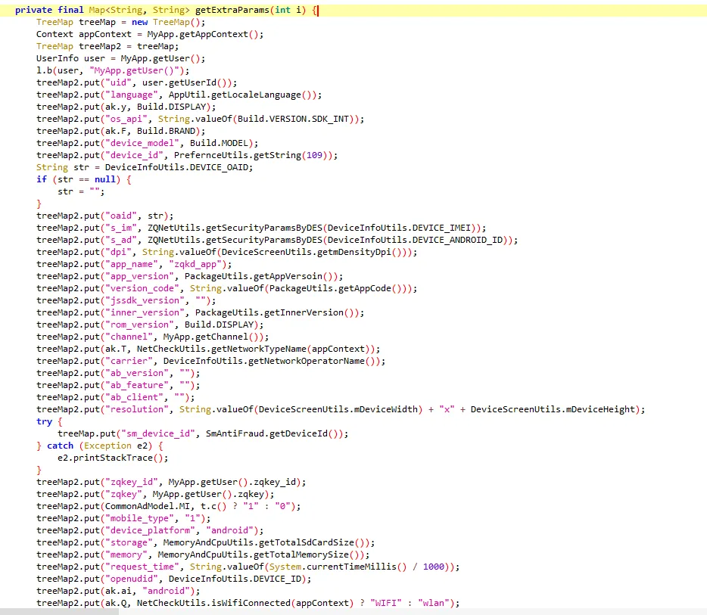Click the "device_model" string literal

142,143
